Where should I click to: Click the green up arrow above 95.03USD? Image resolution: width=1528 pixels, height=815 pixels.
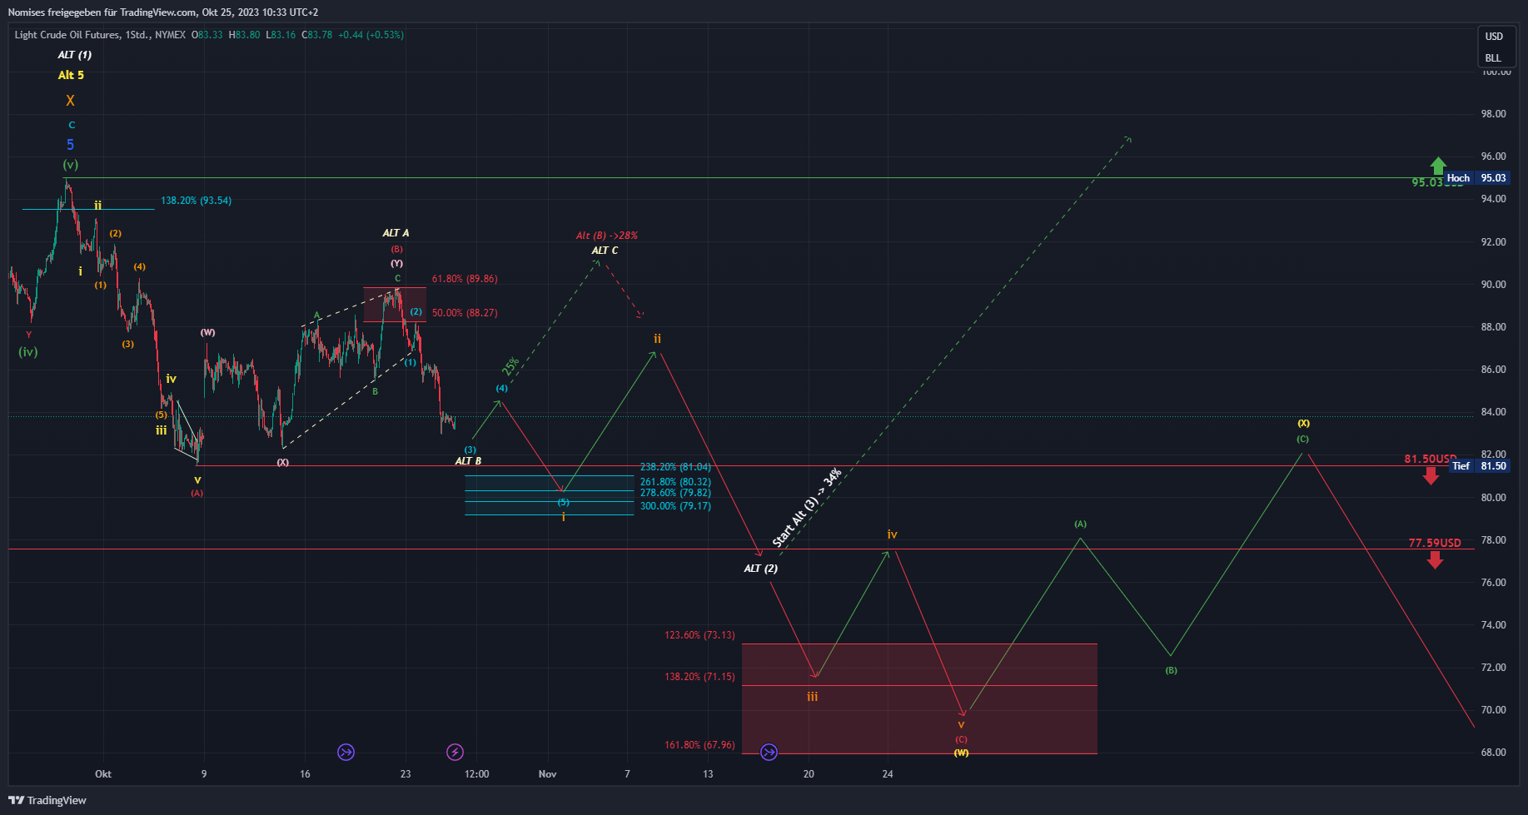pyautogui.click(x=1438, y=166)
